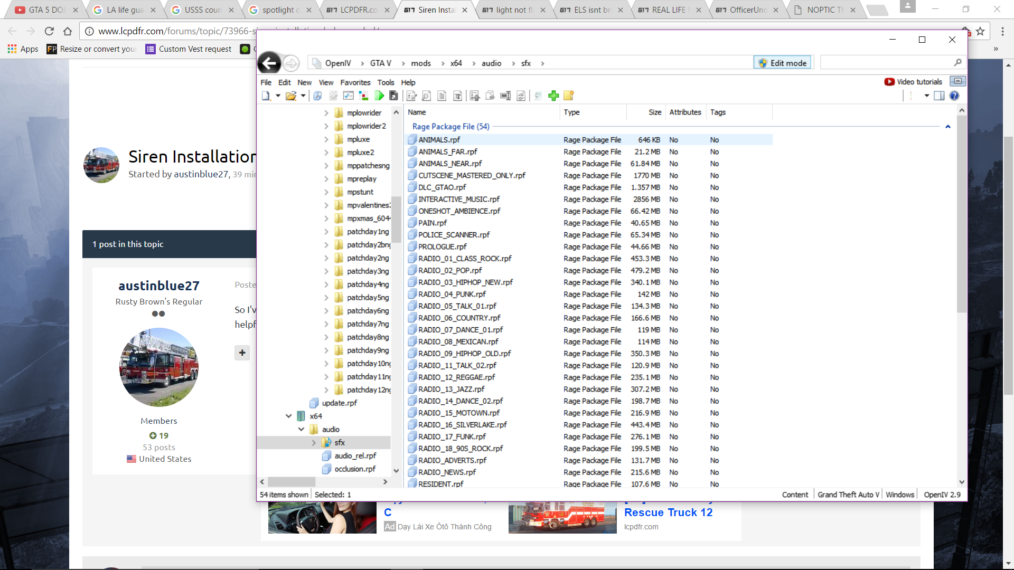Click the blue help question-mark icon
Image resolution: width=1014 pixels, height=570 pixels.
click(954, 96)
